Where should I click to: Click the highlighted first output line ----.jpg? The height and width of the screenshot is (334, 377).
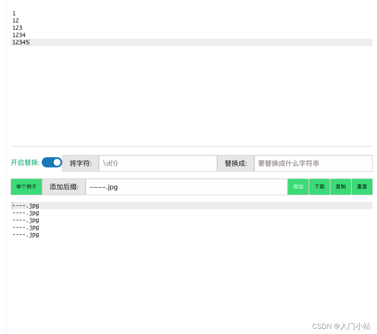(192, 206)
